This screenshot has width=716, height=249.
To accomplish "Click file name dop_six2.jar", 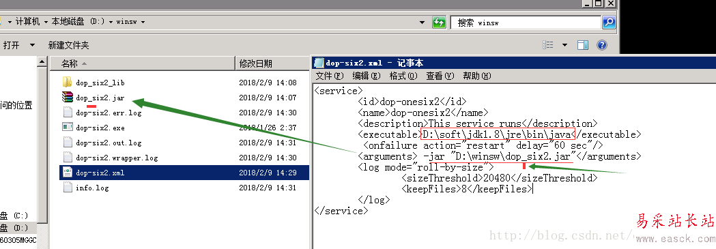I will coord(100,98).
